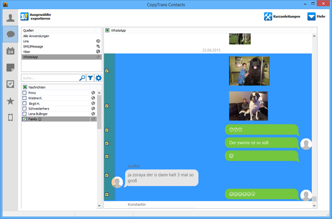Open the Notes section in sidebar
Screen dimensions: 332x219
(9, 68)
